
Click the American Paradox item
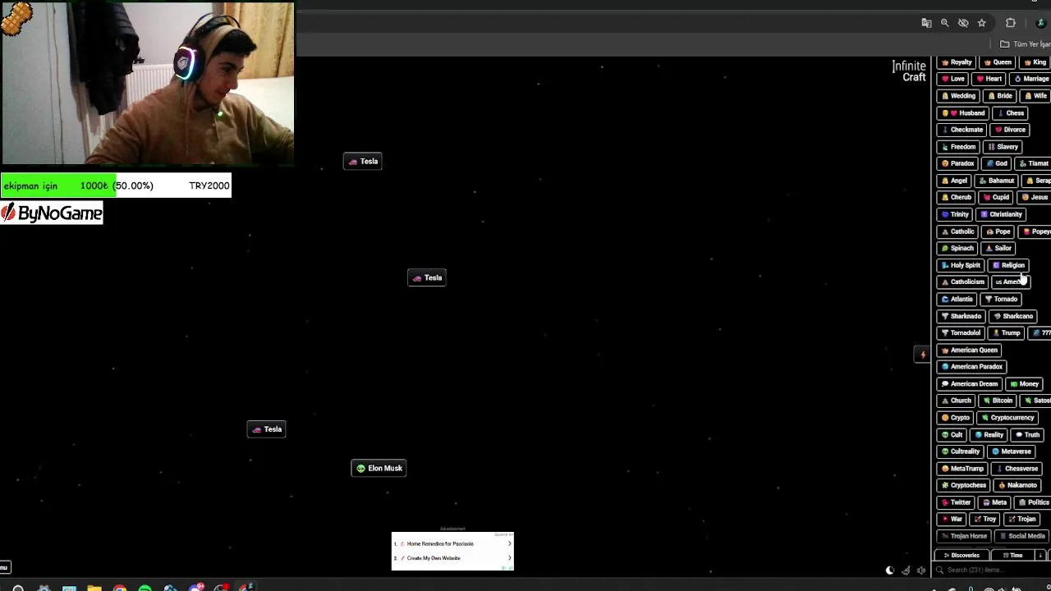[972, 367]
